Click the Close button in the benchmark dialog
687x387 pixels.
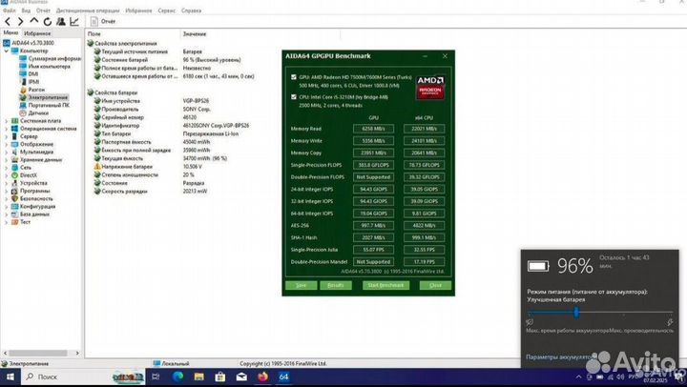(x=435, y=285)
